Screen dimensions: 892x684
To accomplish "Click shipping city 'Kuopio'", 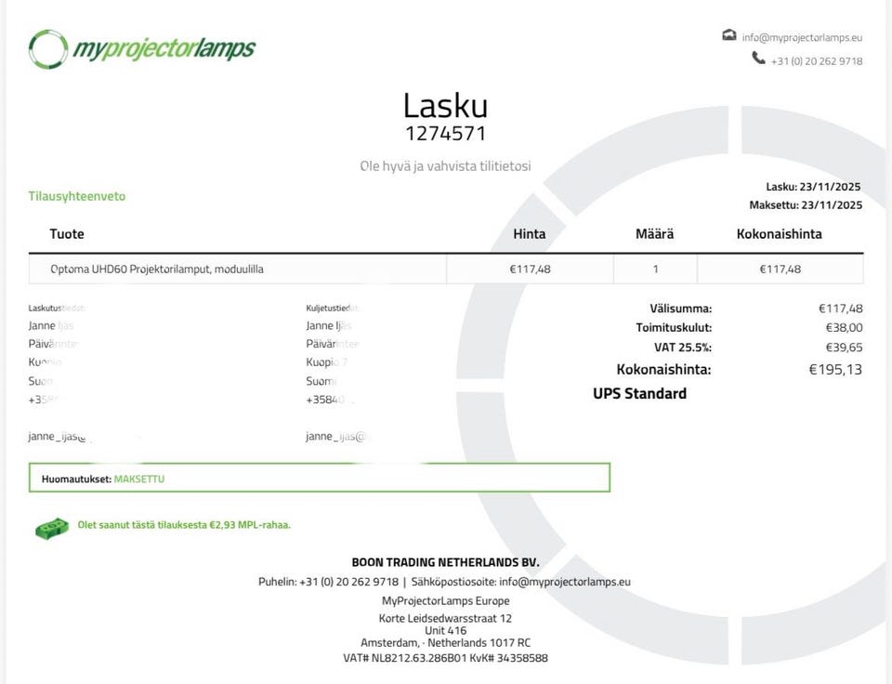I will pos(322,362).
